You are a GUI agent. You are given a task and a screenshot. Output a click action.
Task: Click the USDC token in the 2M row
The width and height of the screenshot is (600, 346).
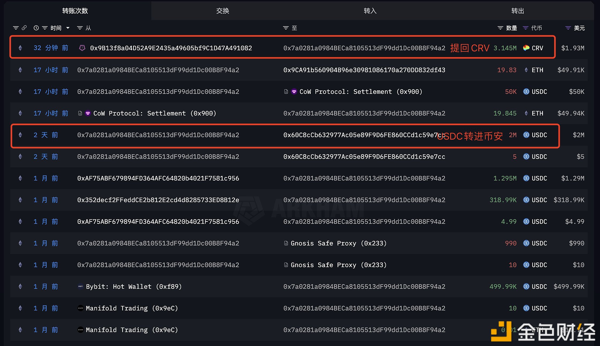tap(539, 135)
